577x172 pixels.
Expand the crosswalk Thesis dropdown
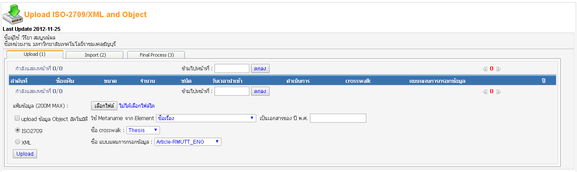pyautogui.click(x=143, y=130)
